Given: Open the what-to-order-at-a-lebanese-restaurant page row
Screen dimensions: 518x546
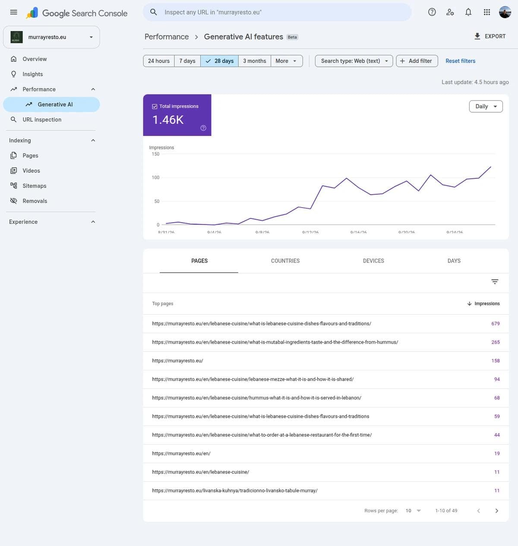Looking at the screenshot, I should [x=326, y=435].
